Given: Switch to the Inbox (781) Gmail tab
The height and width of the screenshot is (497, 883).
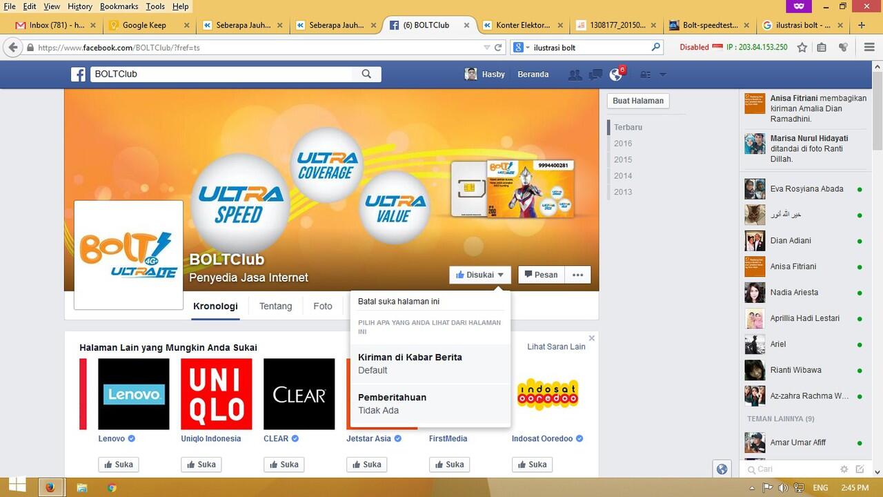Looking at the screenshot, I should tap(55, 26).
